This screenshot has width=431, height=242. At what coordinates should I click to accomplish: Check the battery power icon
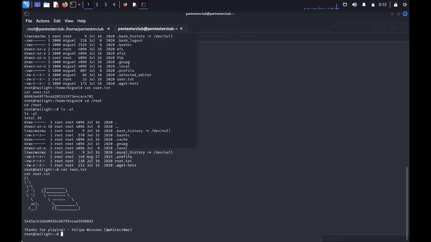[373, 5]
